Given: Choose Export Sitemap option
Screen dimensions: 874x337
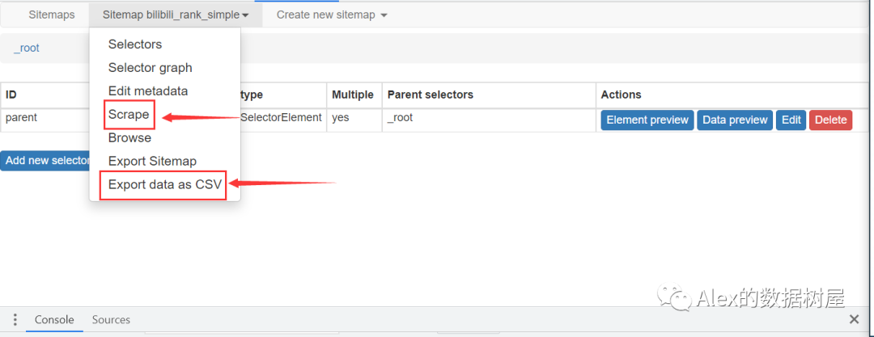Looking at the screenshot, I should pos(152,162).
